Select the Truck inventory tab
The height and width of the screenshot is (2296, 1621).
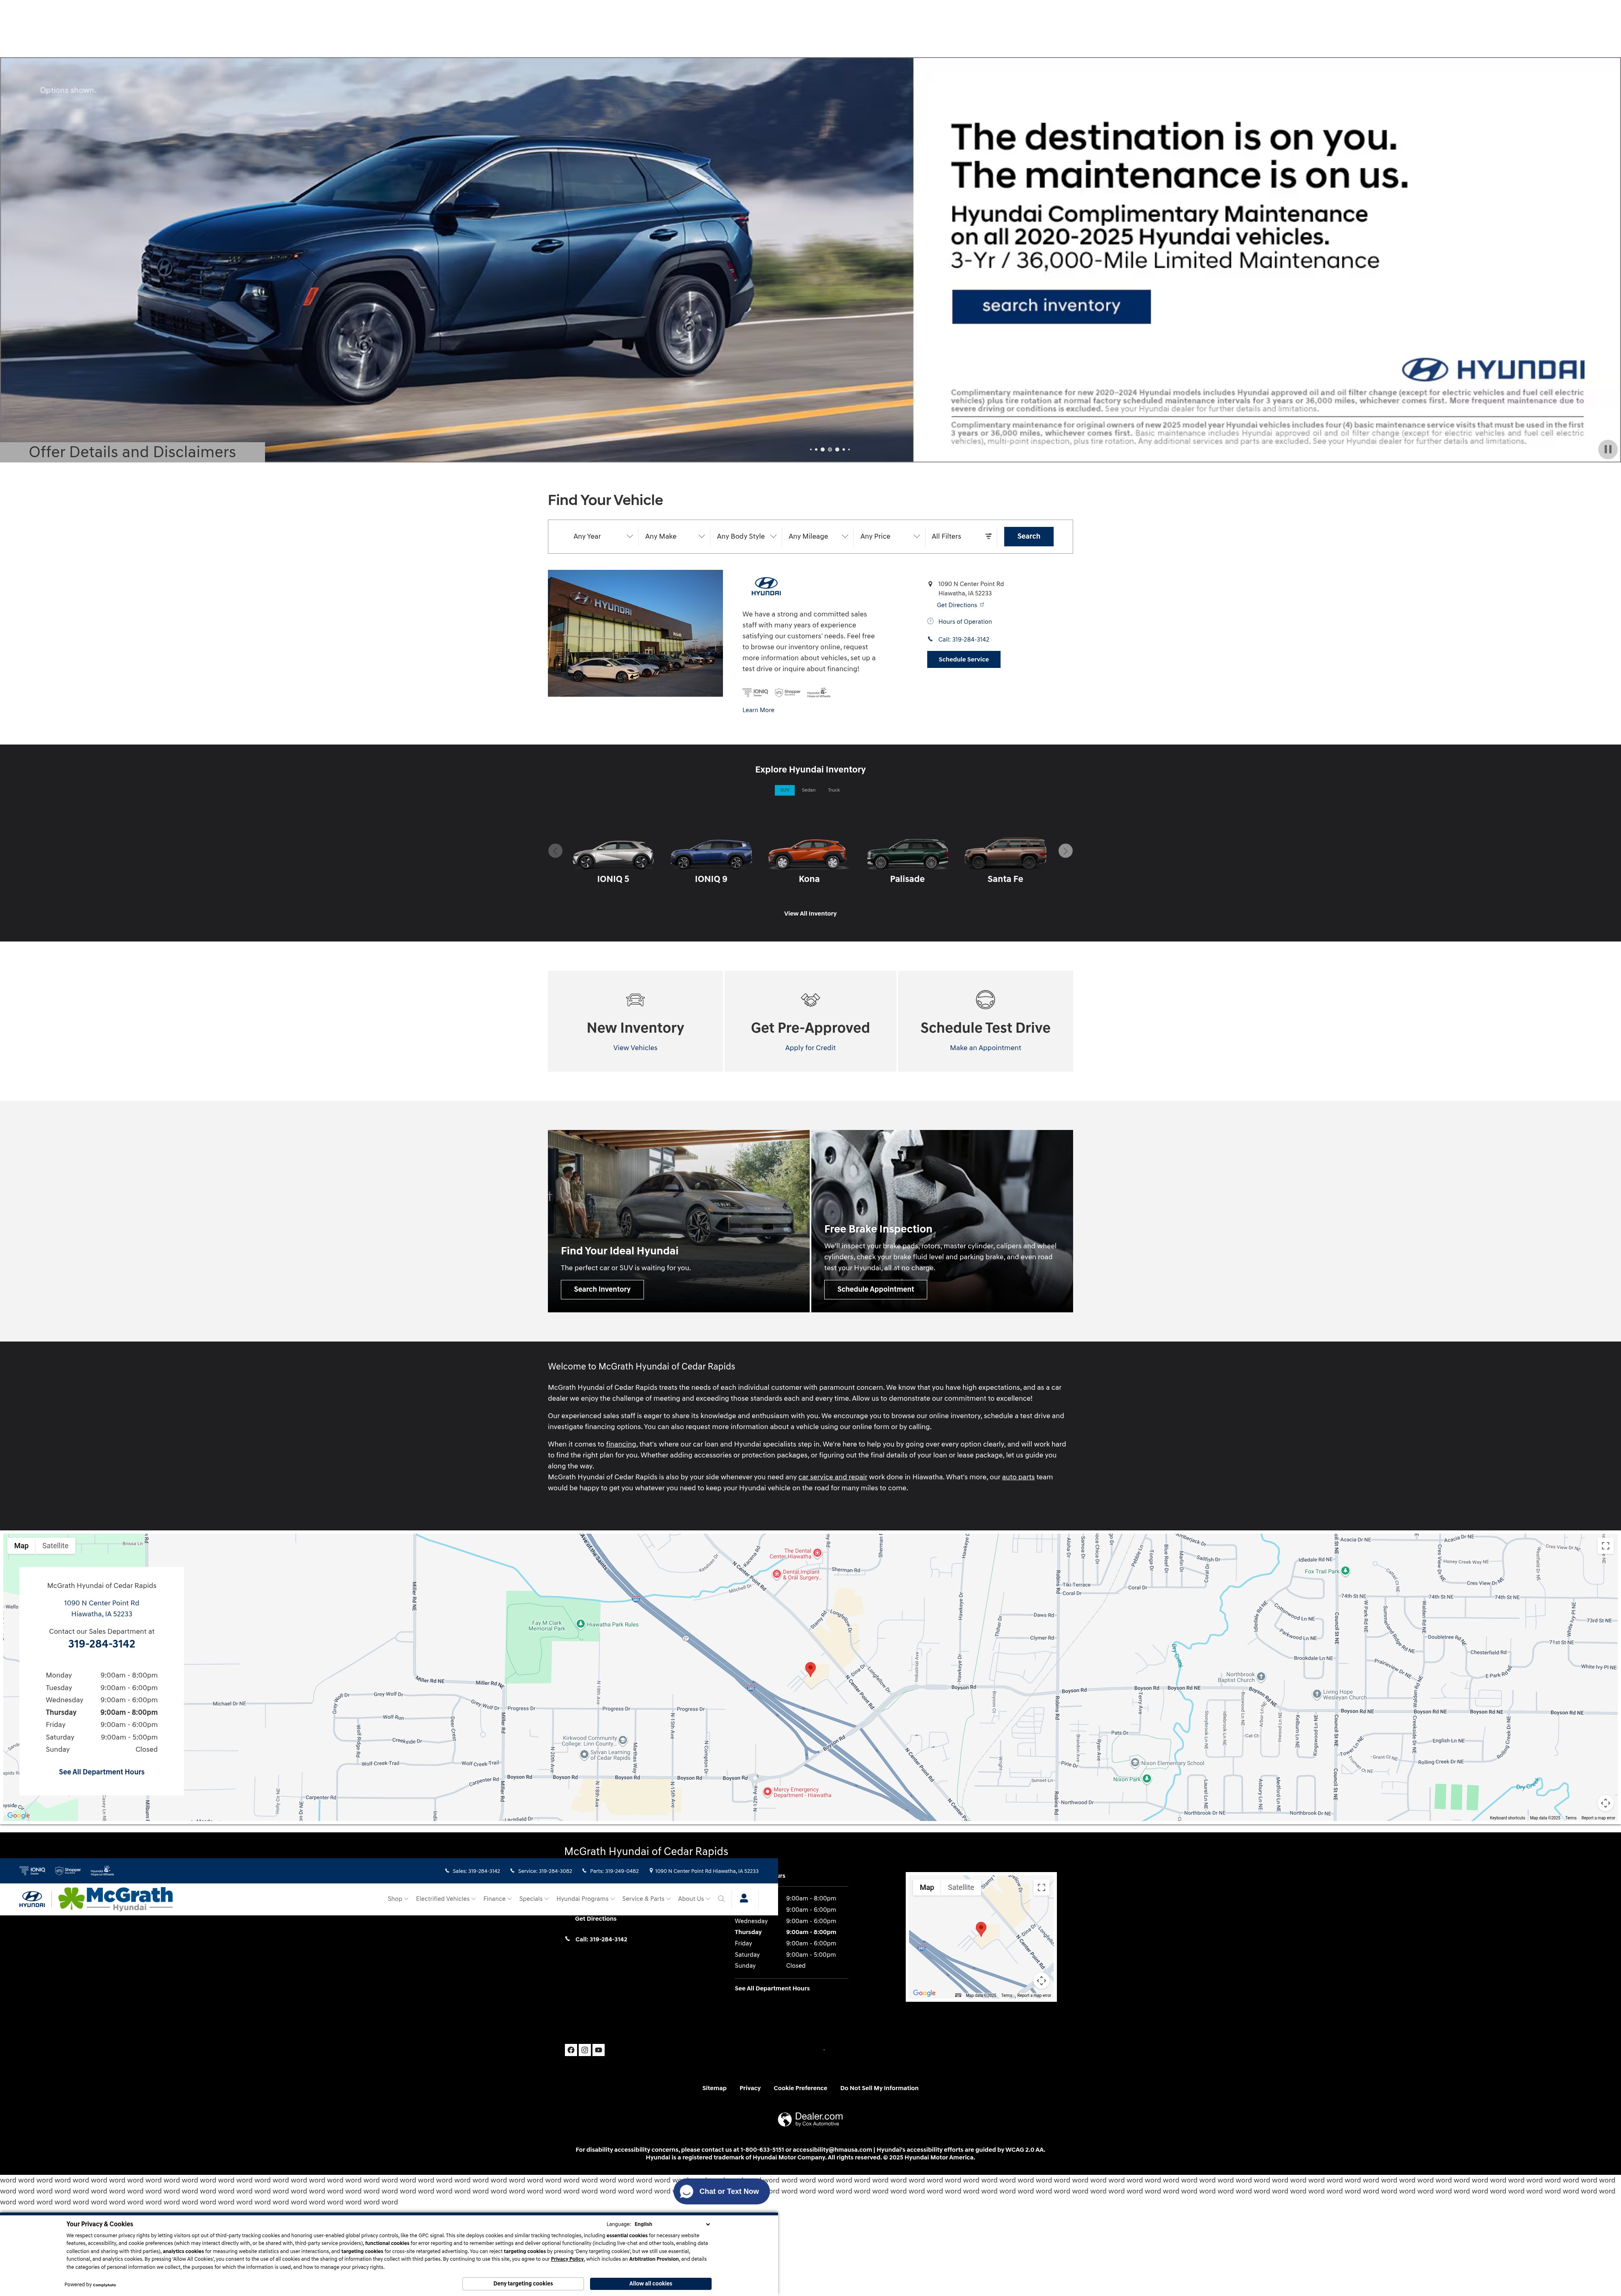(833, 790)
